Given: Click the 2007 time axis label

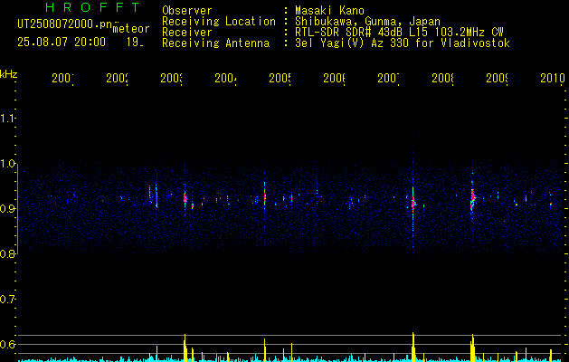Looking at the screenshot, I should pos(389,78).
